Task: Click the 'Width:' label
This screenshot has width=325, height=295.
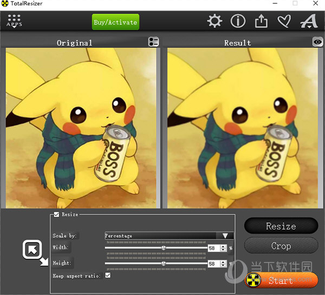Action: coord(61,247)
